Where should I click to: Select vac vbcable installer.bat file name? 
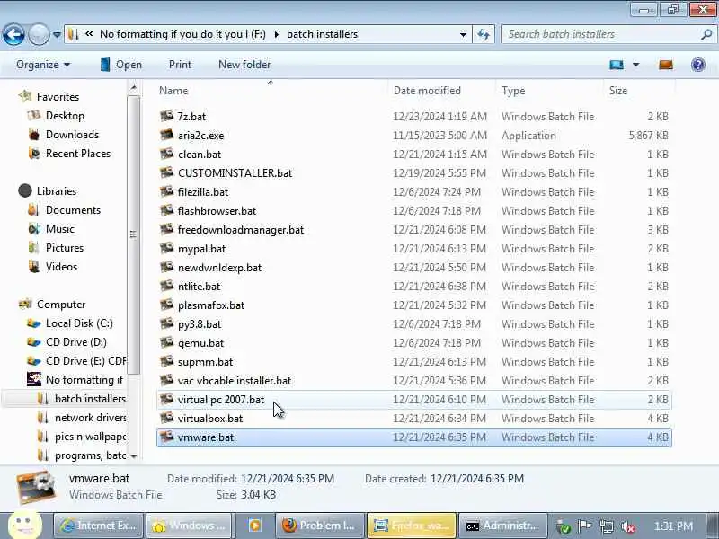[x=235, y=380]
